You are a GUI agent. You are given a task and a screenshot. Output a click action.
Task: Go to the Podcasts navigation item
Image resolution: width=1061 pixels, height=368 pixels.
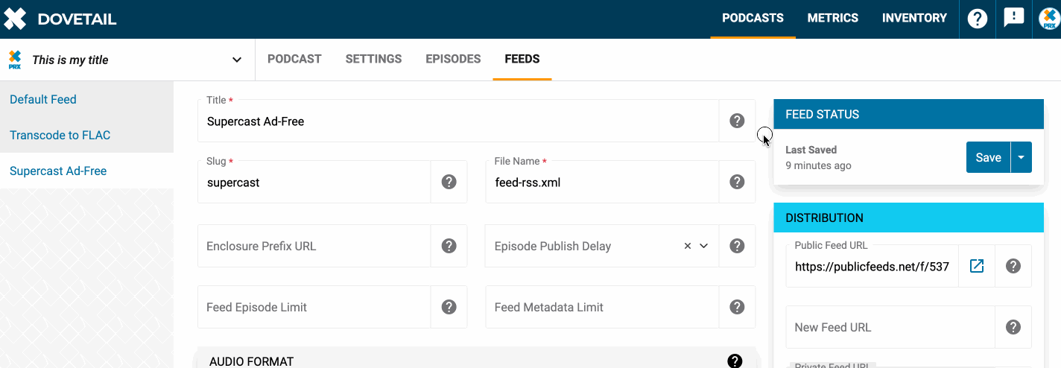click(753, 18)
